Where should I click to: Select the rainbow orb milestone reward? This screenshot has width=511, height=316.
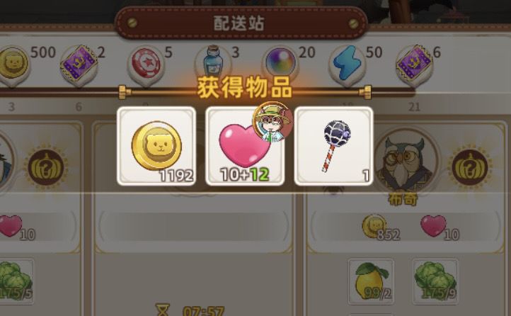280,62
